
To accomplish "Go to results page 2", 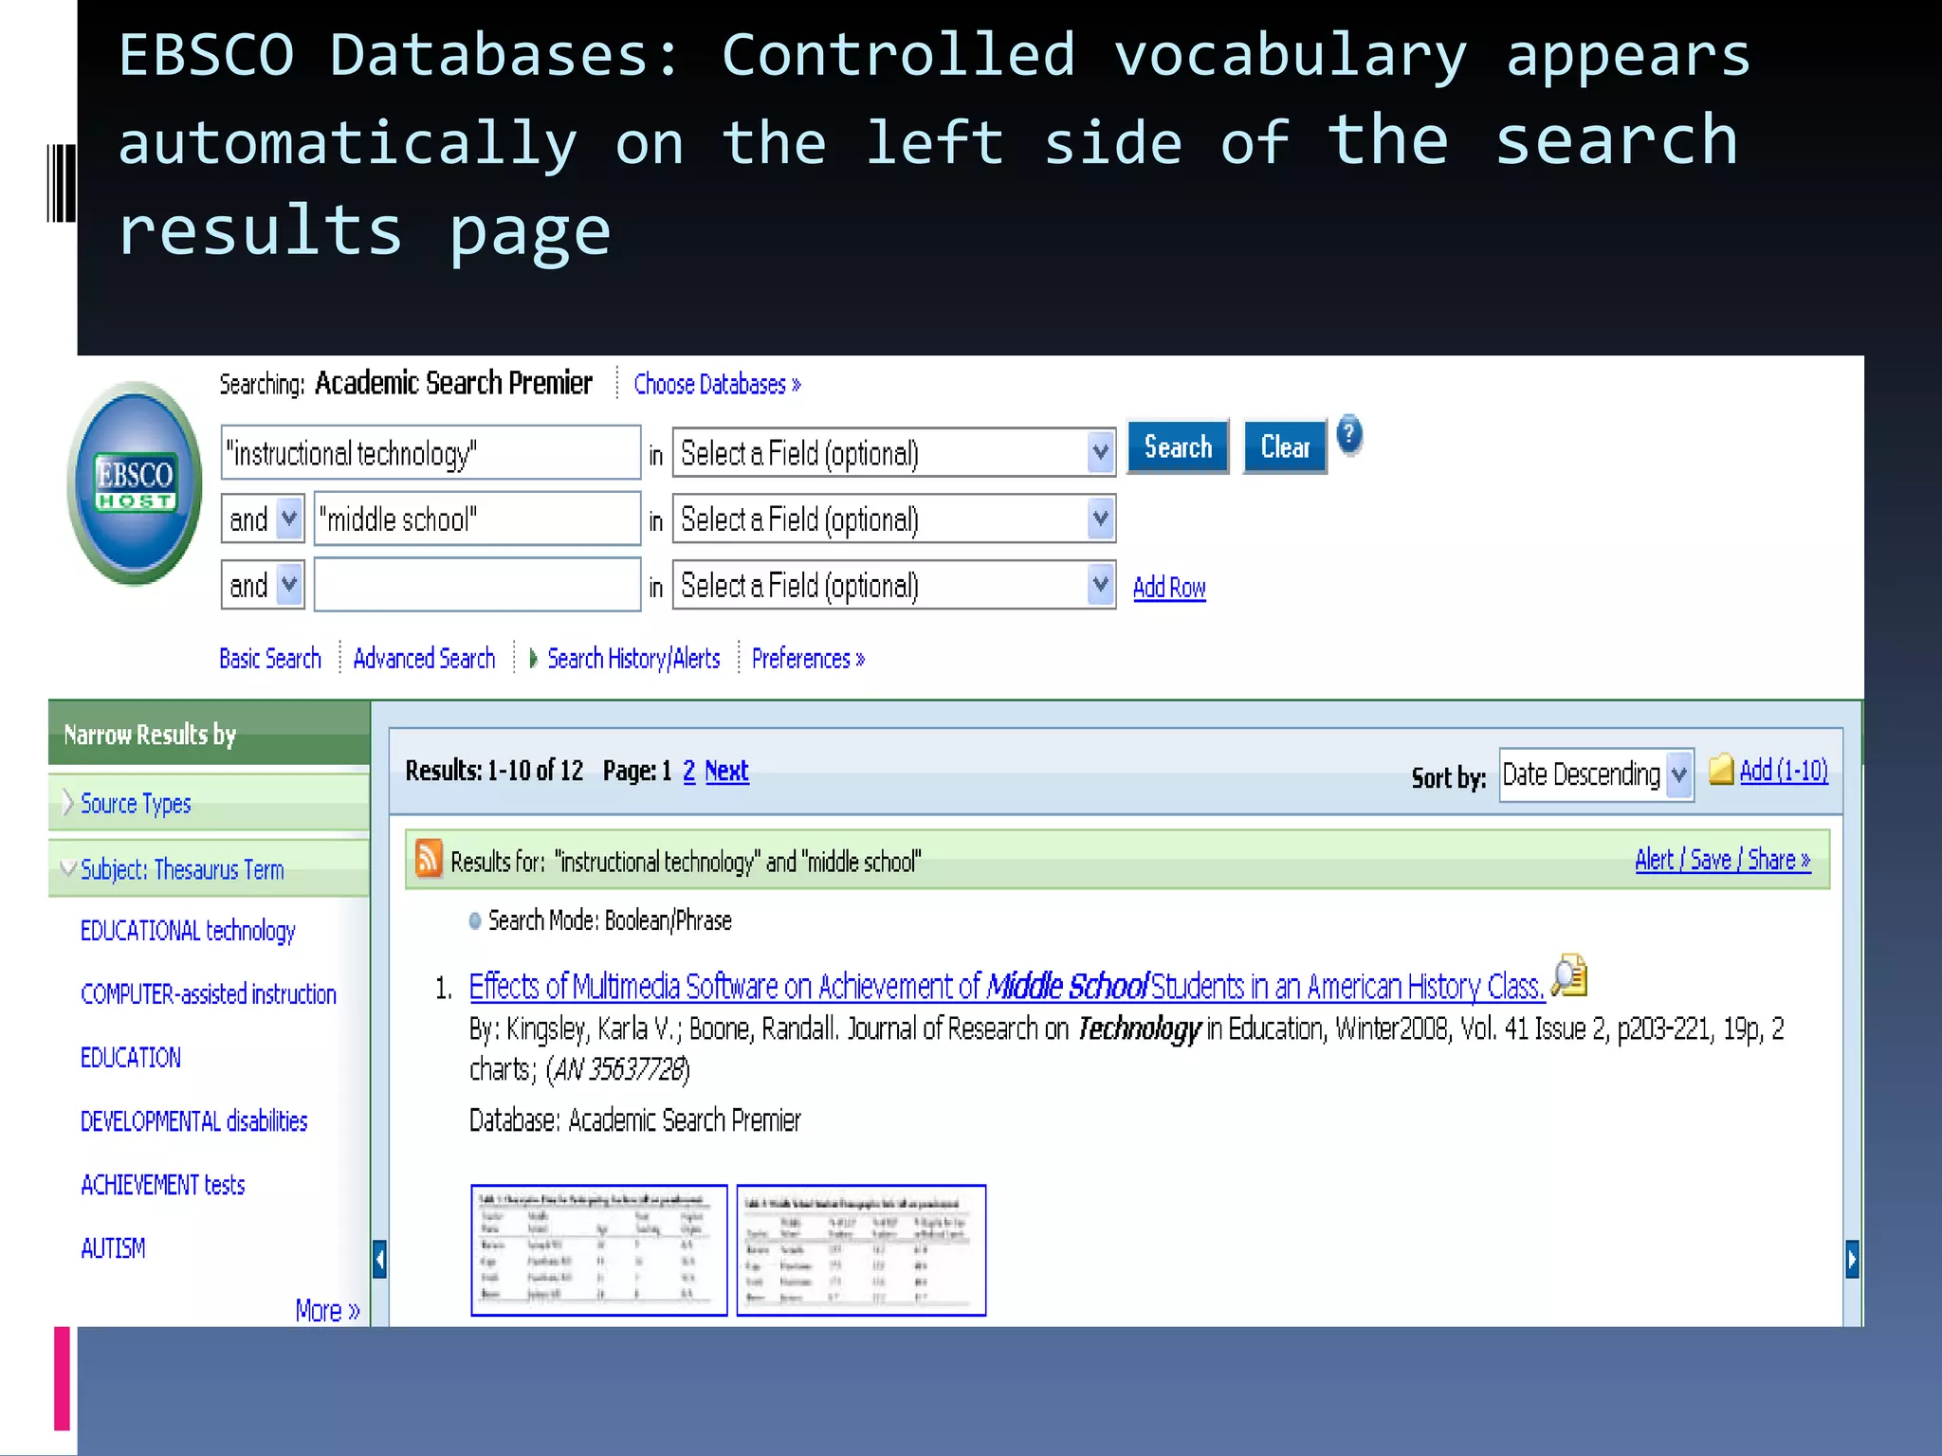I will (x=689, y=772).
